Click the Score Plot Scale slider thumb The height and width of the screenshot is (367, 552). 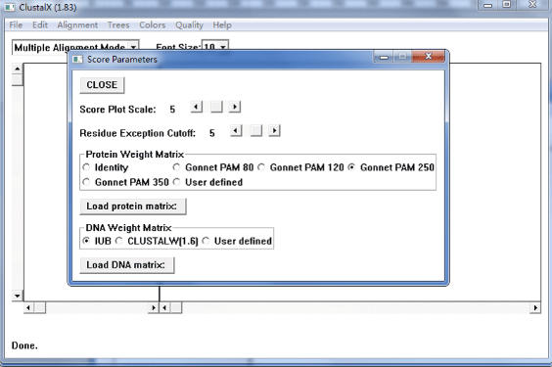click(x=216, y=107)
